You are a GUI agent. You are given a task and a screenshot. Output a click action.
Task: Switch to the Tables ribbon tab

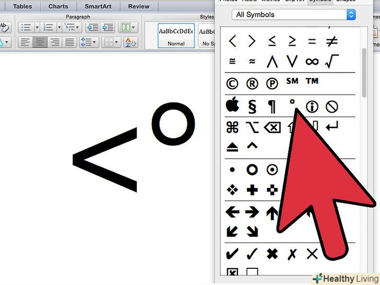(x=22, y=7)
